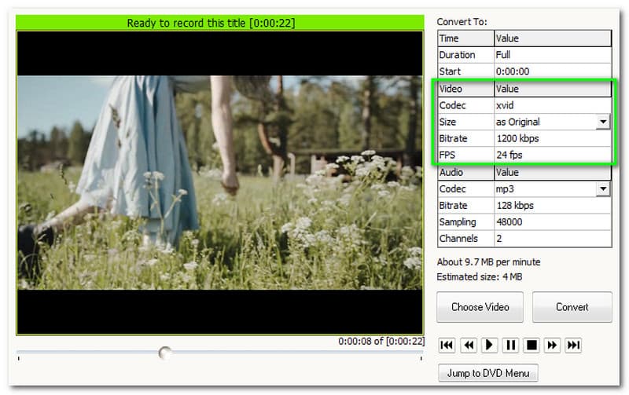
Task: Expand the audio Codec dropdown
Action: coord(603,189)
